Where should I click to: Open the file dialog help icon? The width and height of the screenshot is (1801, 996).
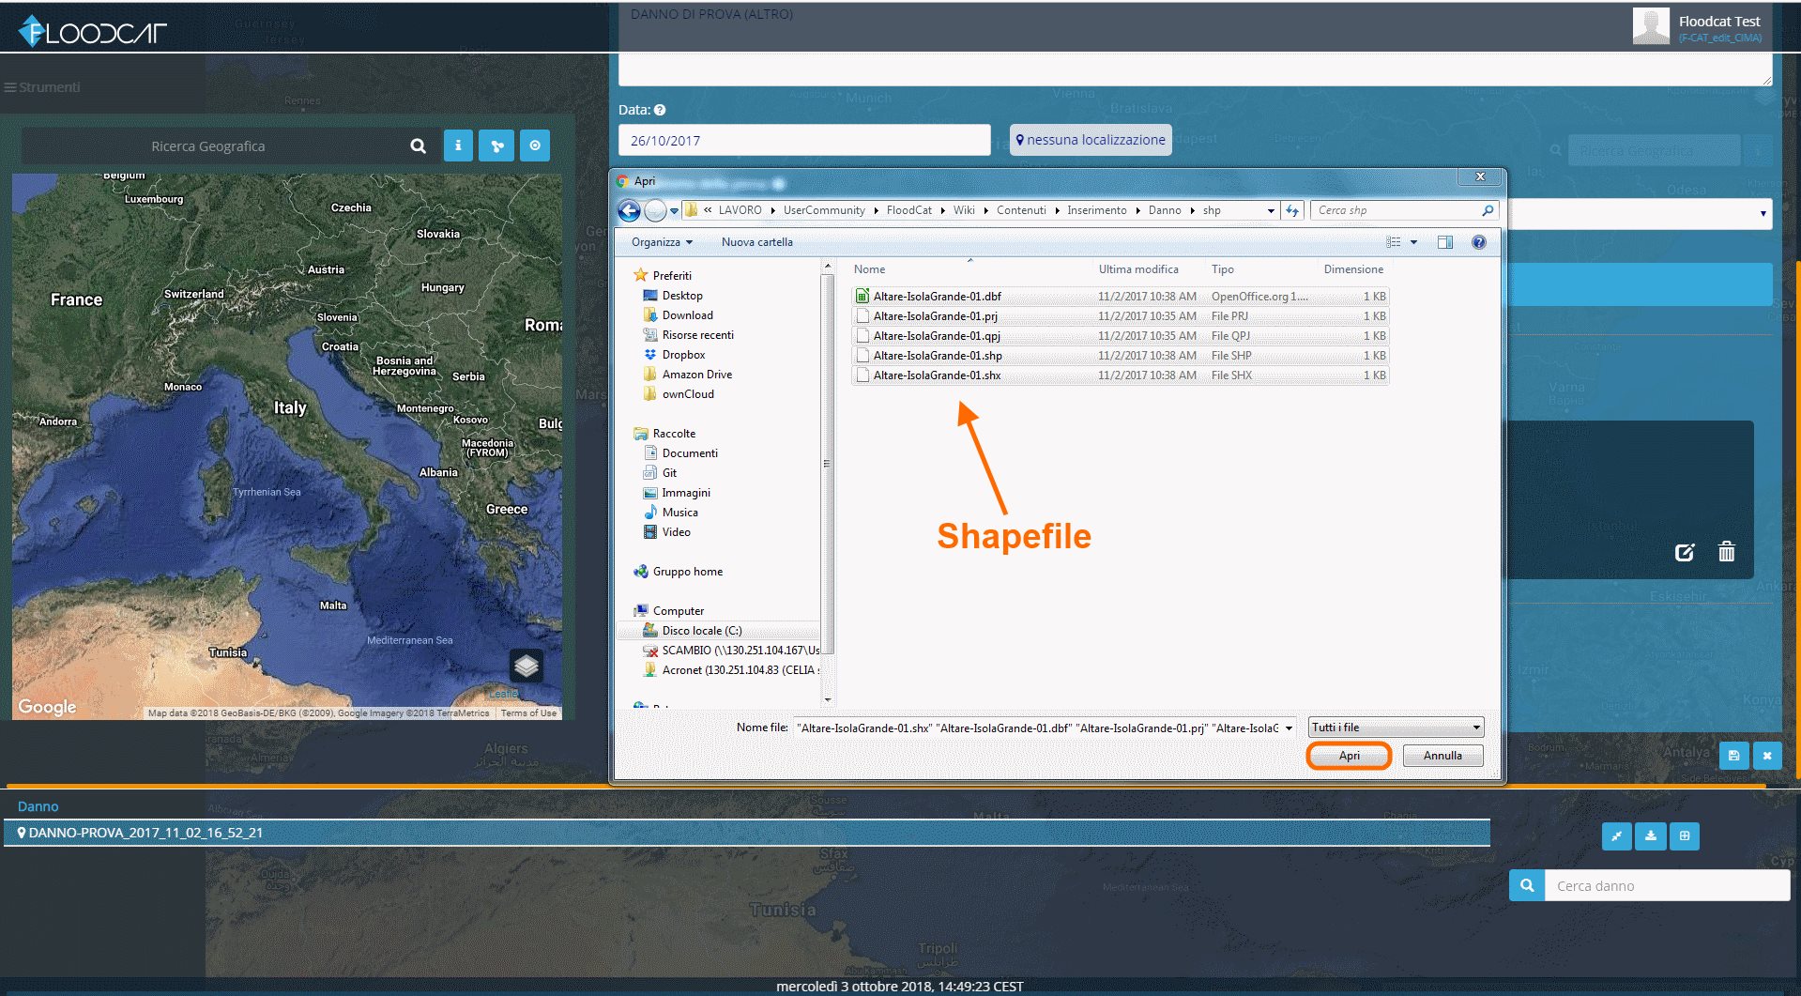pyautogui.click(x=1479, y=242)
